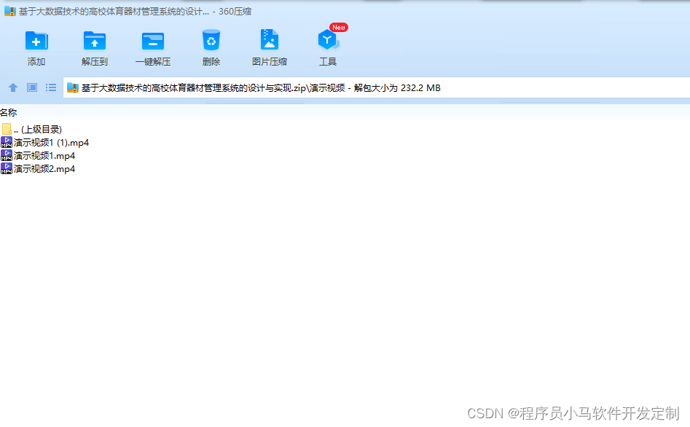The height and width of the screenshot is (427, 690).
Task: Click the archive icon in the address bar
Action: pyautogui.click(x=73, y=87)
